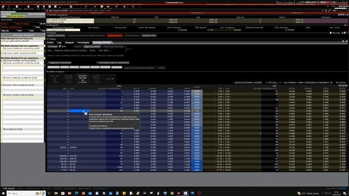Click Cancellare tutte le componenti

click(x=113, y=63)
